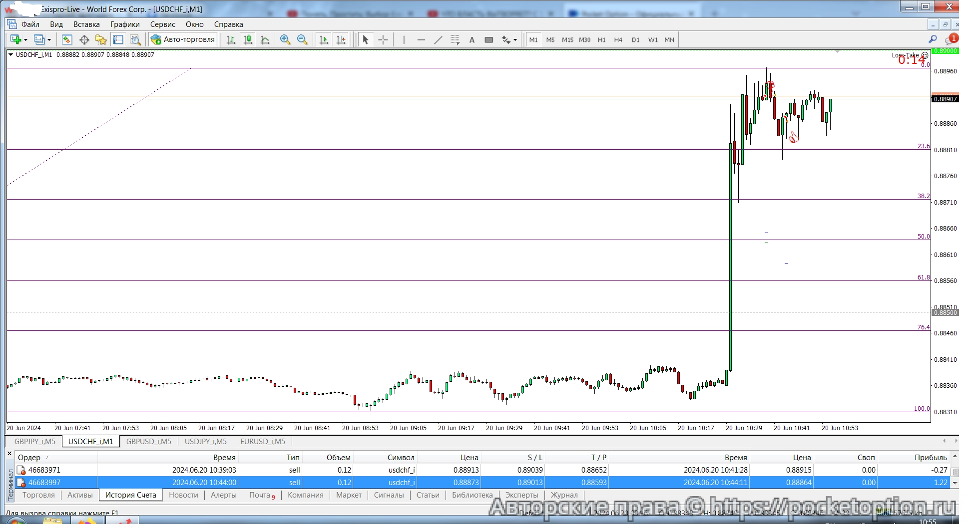This screenshot has height=524, width=968.
Task: Toggle the Terminal panel visibility
Action: click(x=119, y=40)
